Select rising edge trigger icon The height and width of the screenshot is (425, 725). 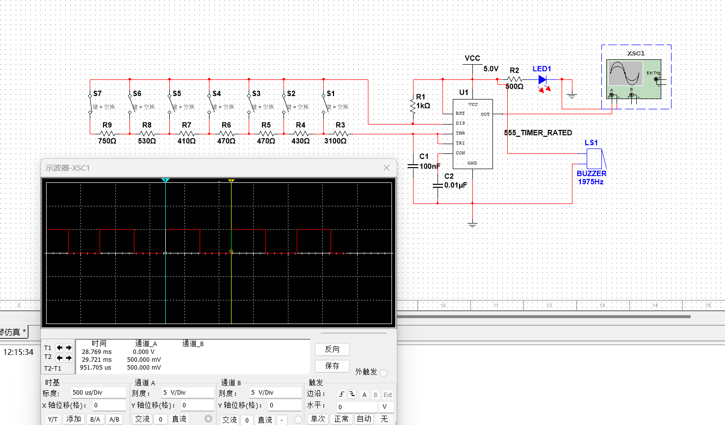tap(341, 395)
